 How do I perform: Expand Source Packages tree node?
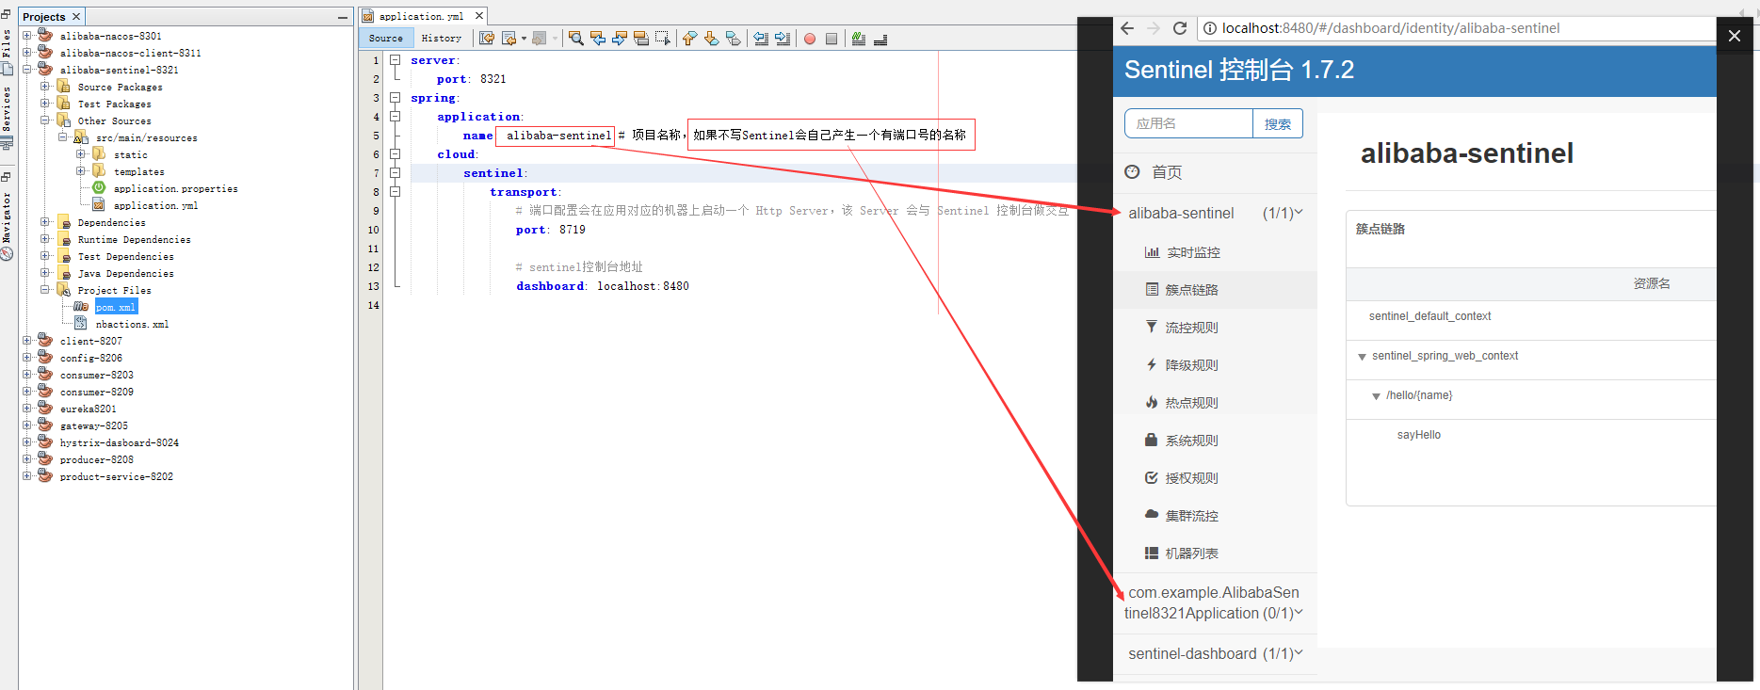tap(45, 87)
